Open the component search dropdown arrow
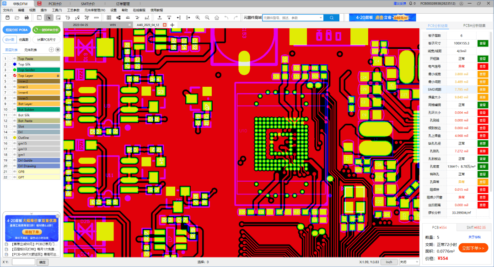 coord(321,18)
